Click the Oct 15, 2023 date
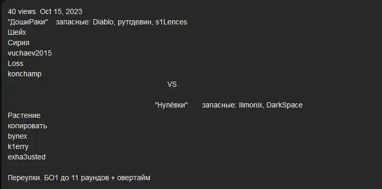The image size is (382, 189). click(61, 11)
